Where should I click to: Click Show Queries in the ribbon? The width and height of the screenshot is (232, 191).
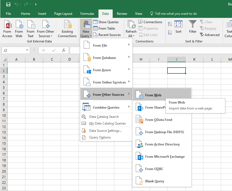point(106,22)
